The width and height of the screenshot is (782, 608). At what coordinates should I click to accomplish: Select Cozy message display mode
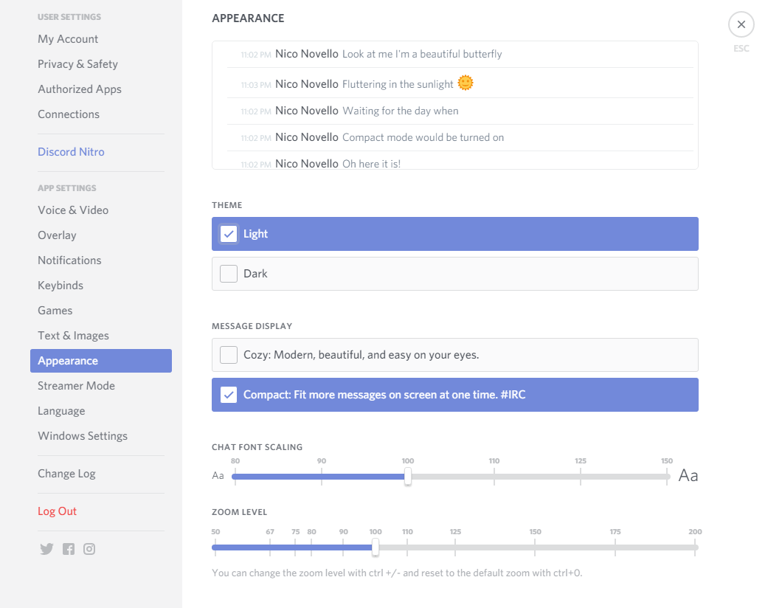click(x=229, y=355)
